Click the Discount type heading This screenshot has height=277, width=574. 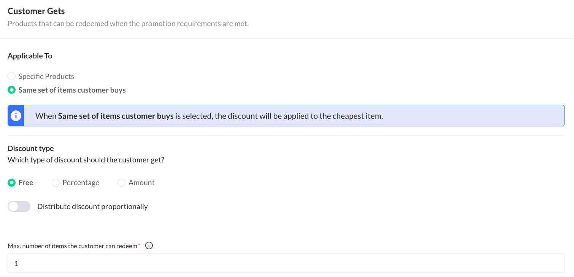(x=31, y=148)
